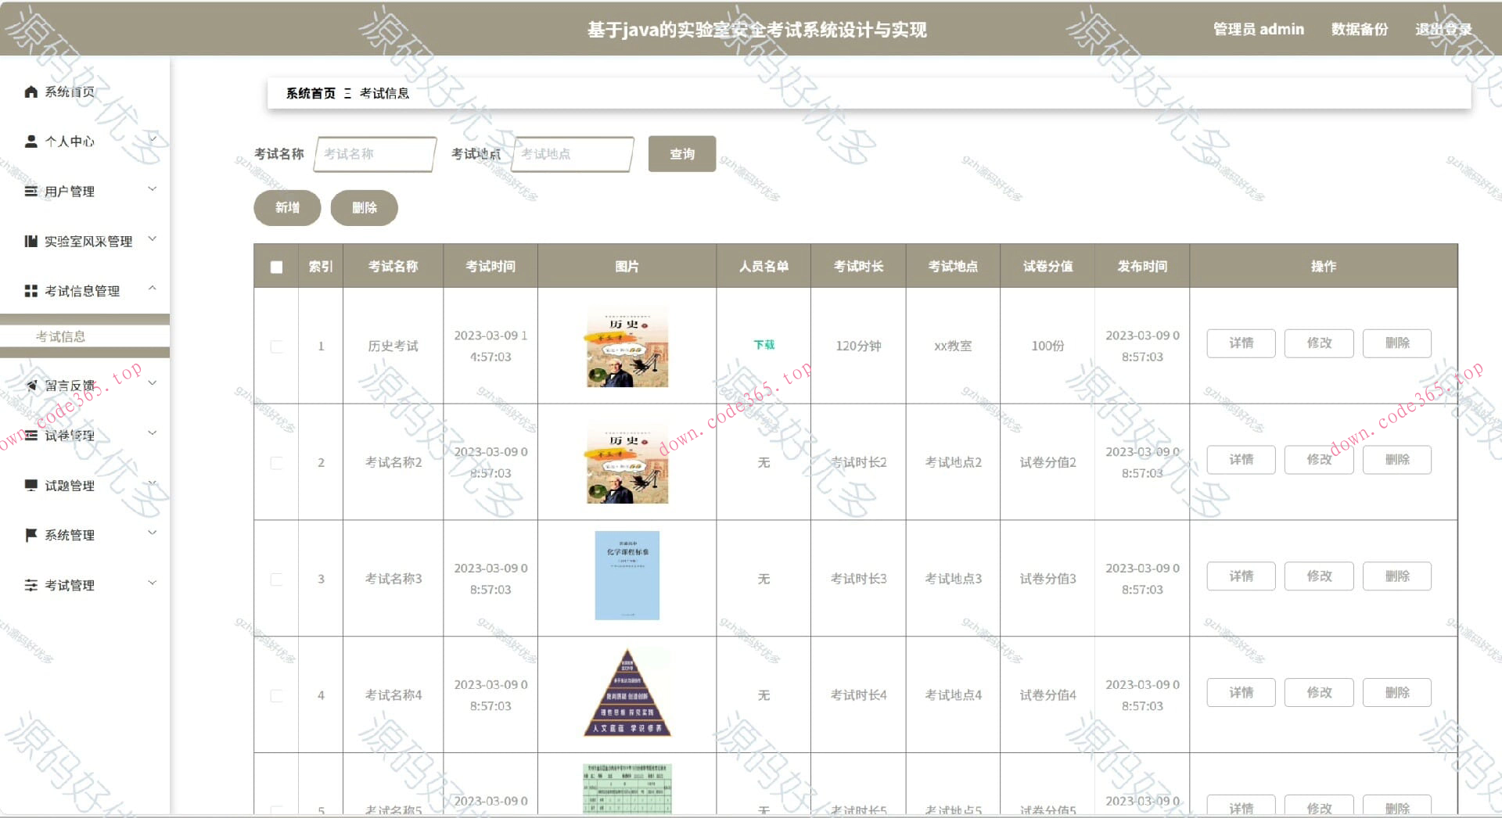This screenshot has width=1502, height=818.
Task: Expand the 个人中心 chevron
Action: tap(153, 139)
